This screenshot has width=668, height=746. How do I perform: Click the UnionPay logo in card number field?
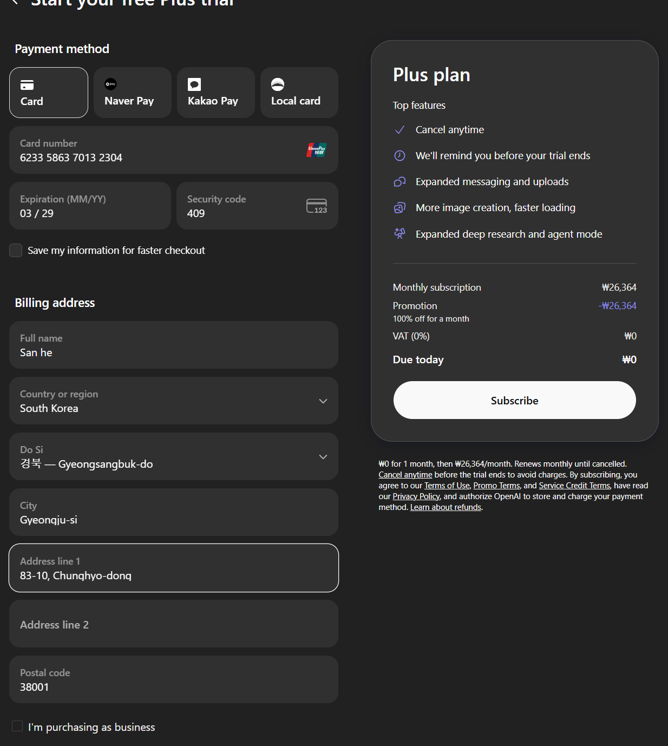point(317,150)
